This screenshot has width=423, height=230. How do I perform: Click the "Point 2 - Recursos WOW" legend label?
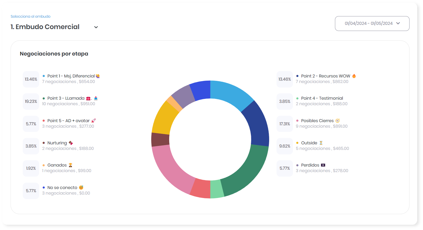tap(326, 76)
